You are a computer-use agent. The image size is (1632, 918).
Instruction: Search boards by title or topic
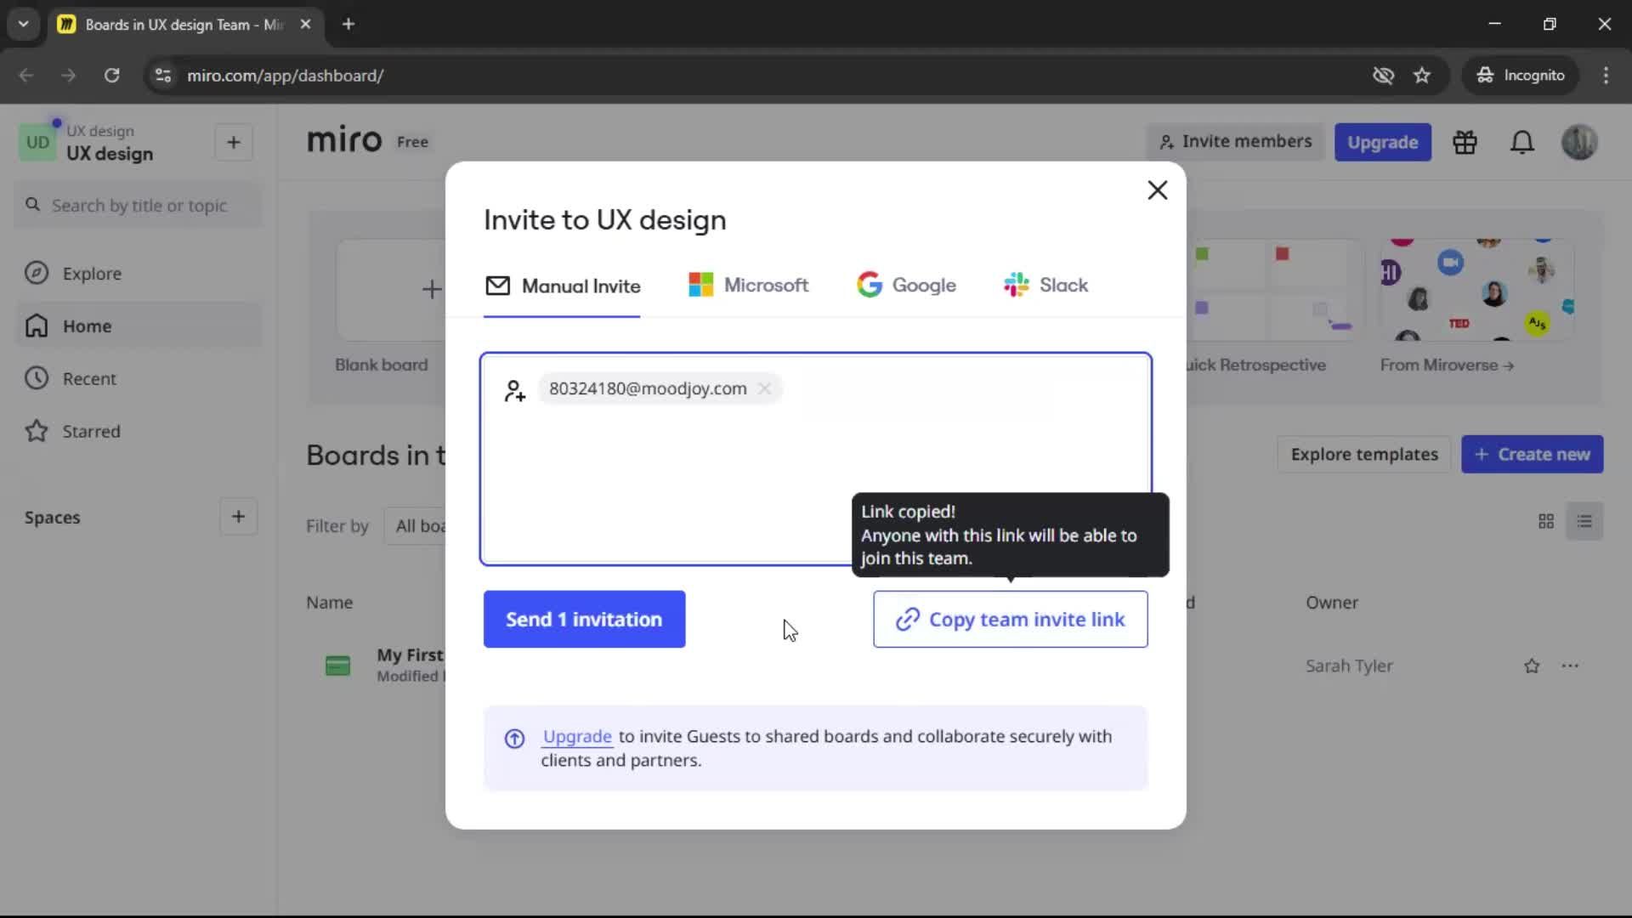[x=139, y=206]
